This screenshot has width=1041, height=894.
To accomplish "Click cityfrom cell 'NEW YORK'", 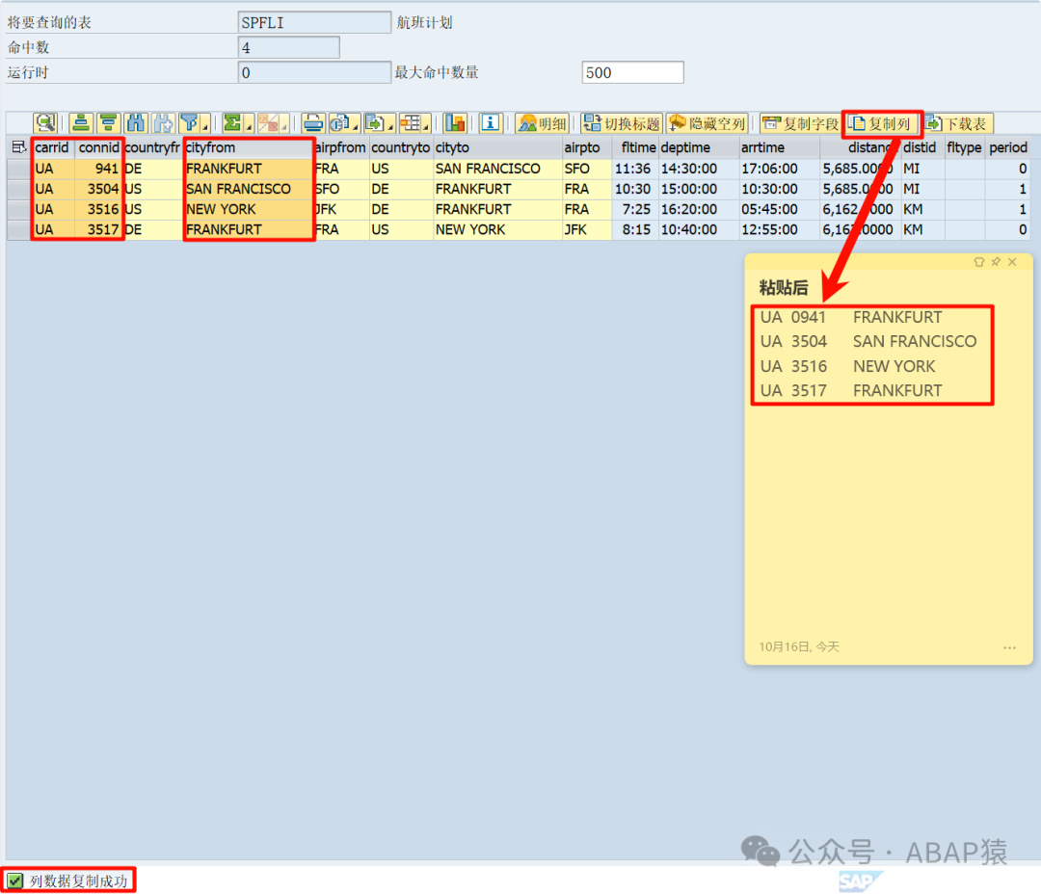I will [249, 209].
